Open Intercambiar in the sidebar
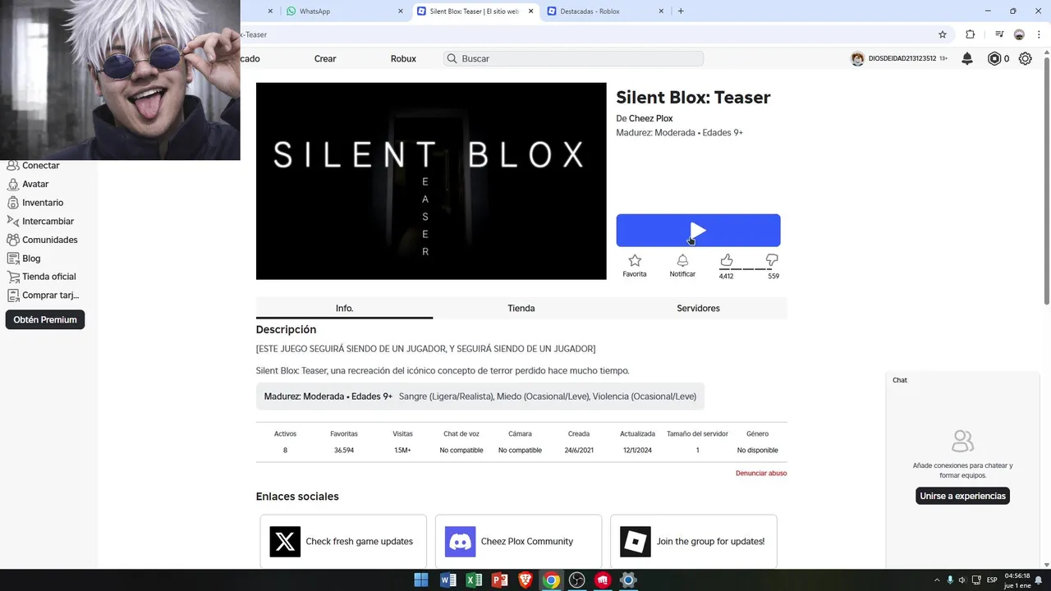The height and width of the screenshot is (591, 1051). pyautogui.click(x=48, y=221)
